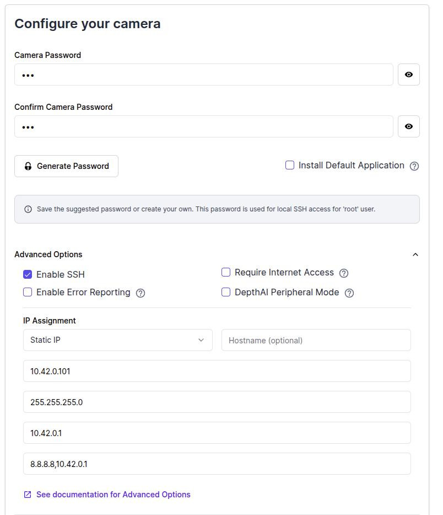Click the info icon in password notice

coord(28,209)
